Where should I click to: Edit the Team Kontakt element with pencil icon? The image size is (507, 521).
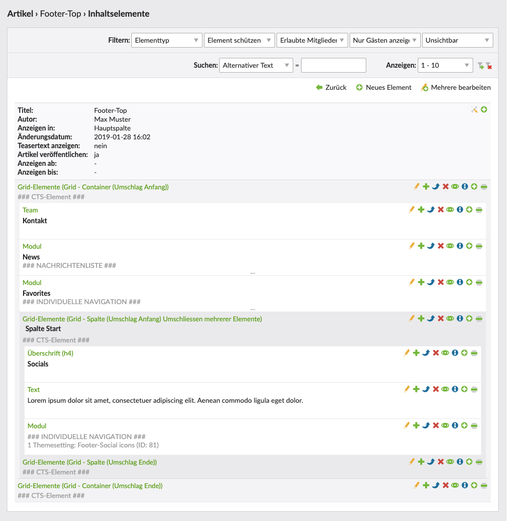coord(412,209)
